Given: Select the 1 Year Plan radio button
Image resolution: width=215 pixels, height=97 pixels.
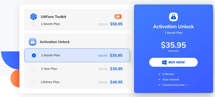Looking at the screenshot, I should click(34, 69).
